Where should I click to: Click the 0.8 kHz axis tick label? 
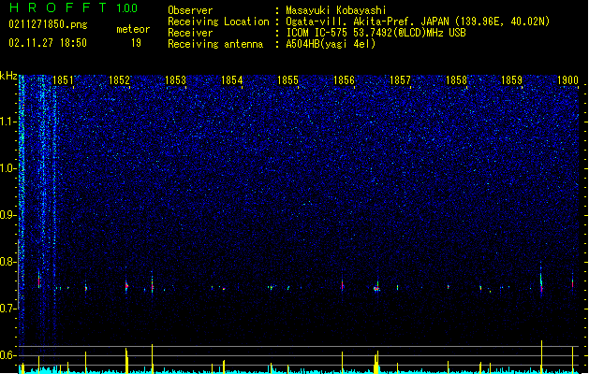7,262
